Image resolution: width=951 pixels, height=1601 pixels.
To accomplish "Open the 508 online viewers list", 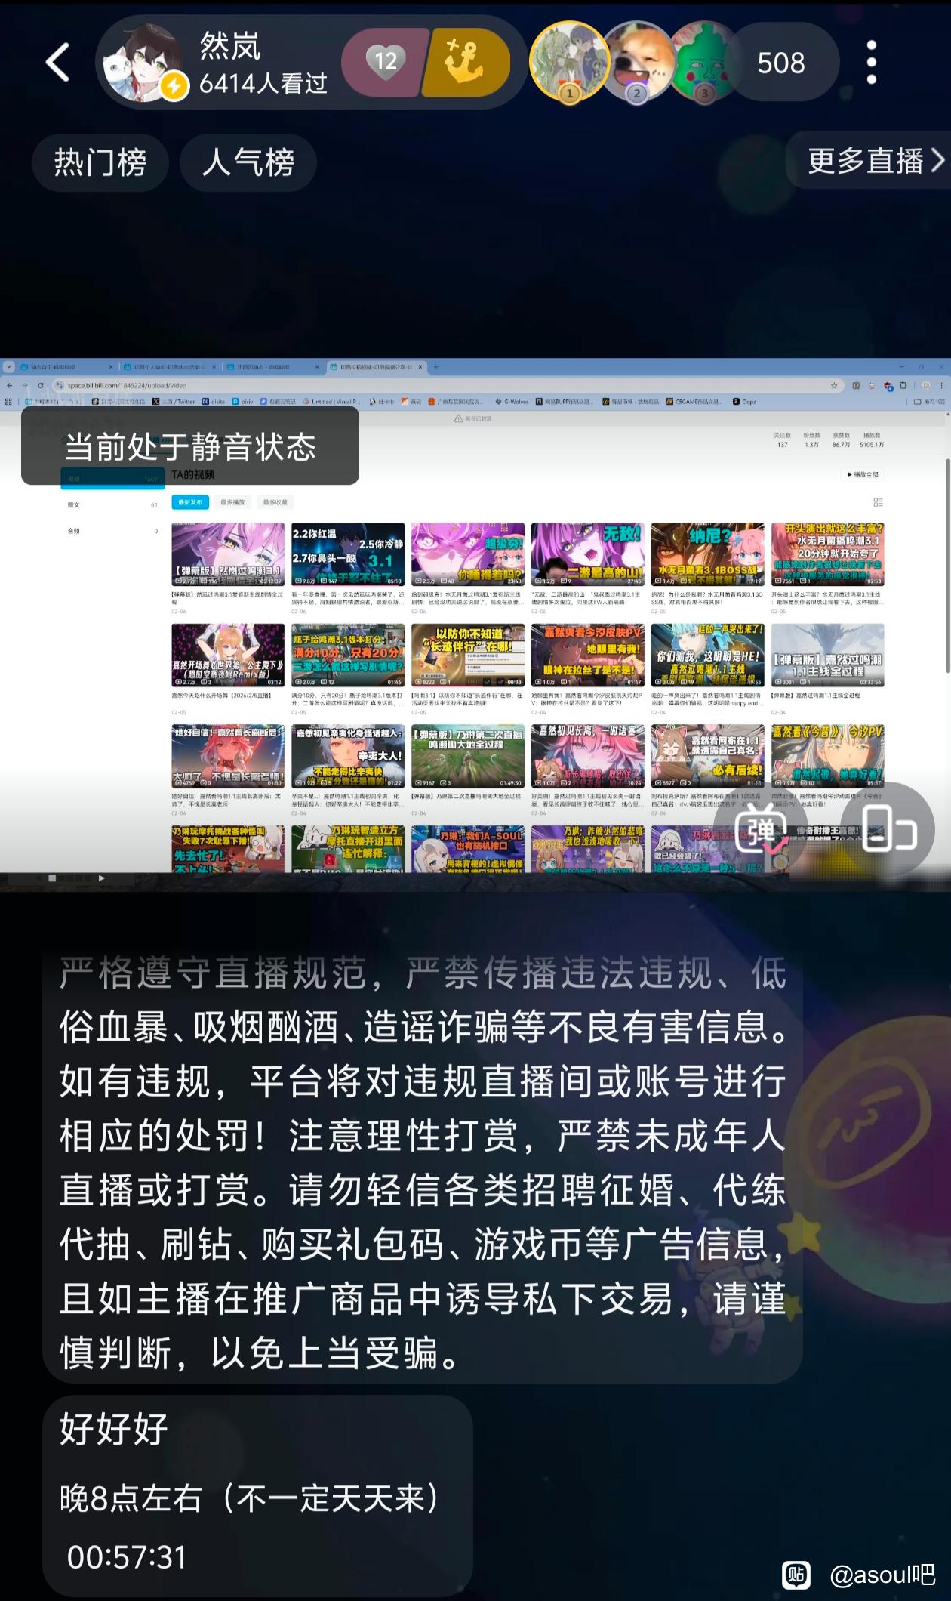I will (781, 63).
